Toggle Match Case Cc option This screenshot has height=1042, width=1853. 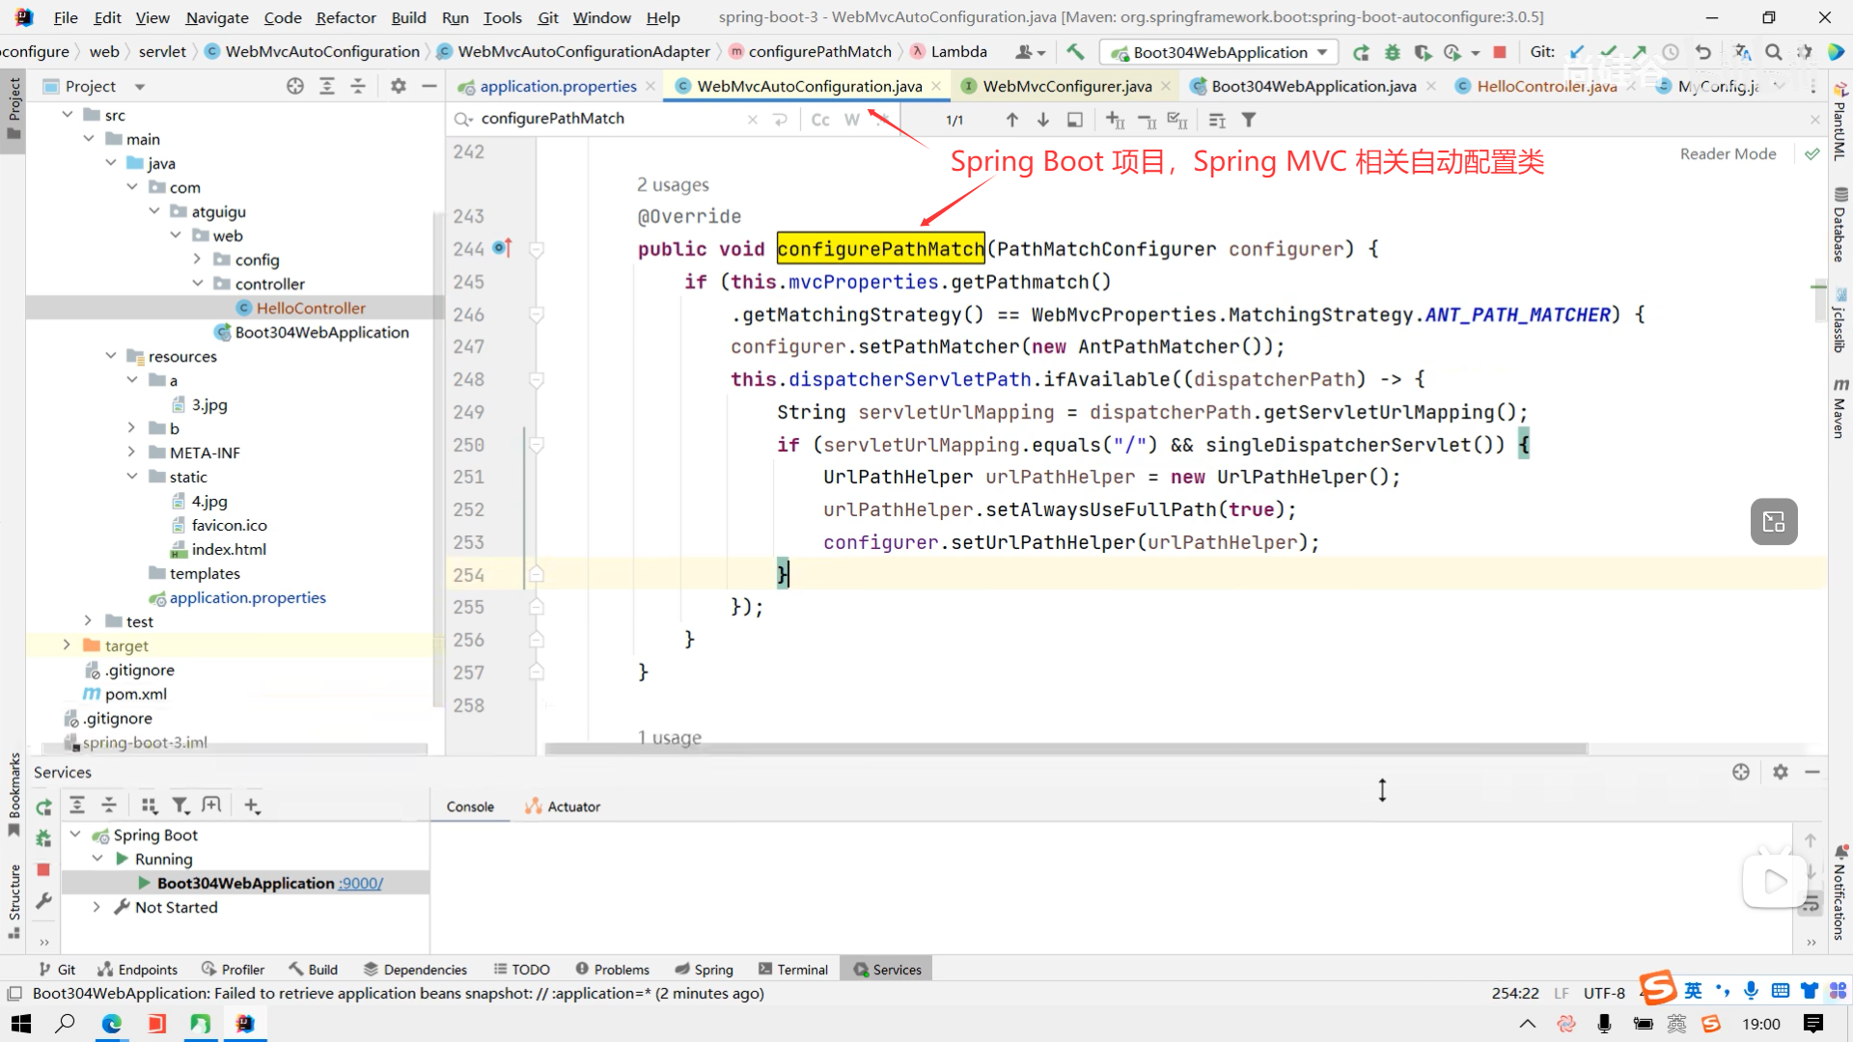pos(820,120)
